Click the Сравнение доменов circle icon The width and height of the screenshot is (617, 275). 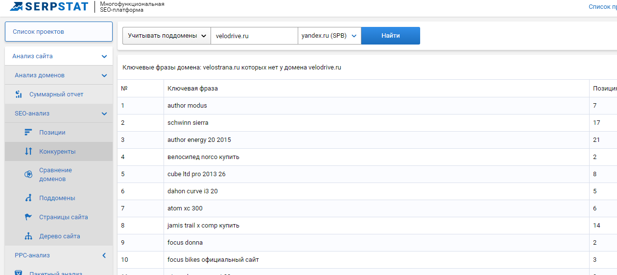tap(28, 175)
